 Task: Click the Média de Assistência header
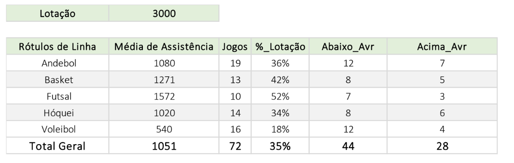click(x=164, y=47)
